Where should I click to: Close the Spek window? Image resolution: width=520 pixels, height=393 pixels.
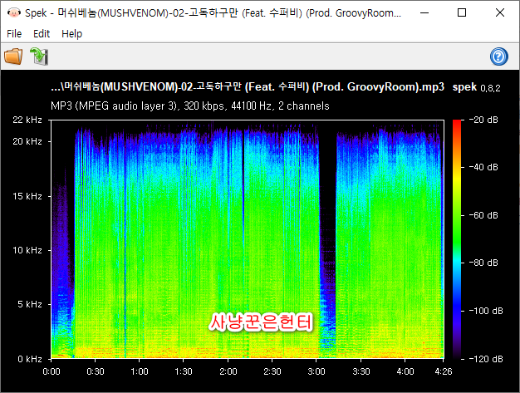coord(500,12)
